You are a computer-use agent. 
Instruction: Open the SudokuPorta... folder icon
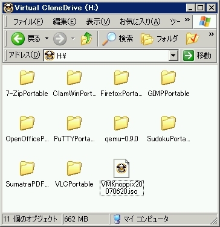[169, 123]
